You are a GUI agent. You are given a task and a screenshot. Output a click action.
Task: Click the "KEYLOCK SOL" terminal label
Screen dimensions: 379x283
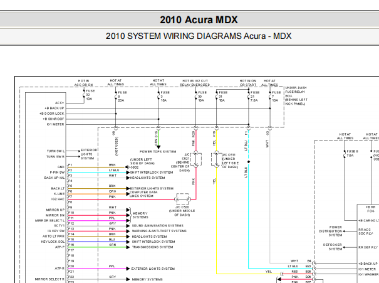tap(53, 242)
